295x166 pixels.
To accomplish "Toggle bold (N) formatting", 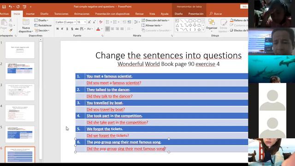I will tap(58, 29).
